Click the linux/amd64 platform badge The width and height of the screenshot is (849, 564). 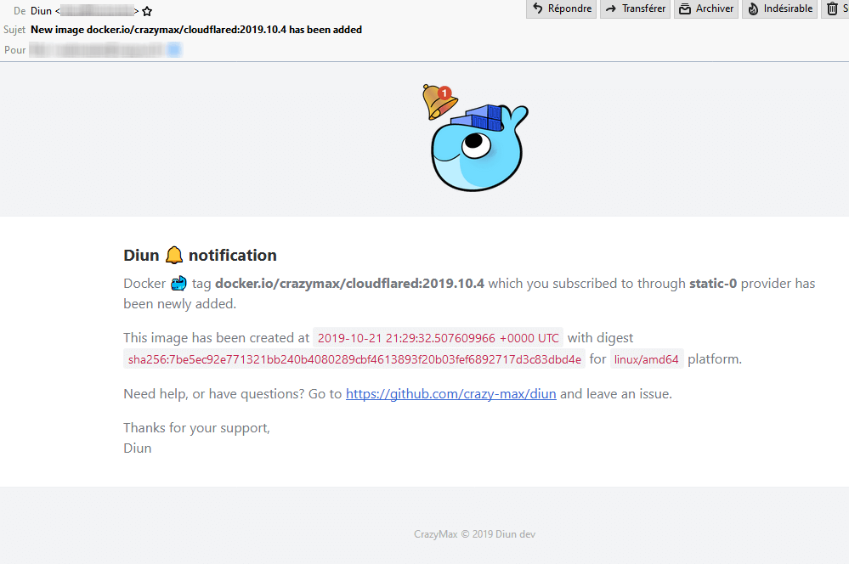(647, 358)
